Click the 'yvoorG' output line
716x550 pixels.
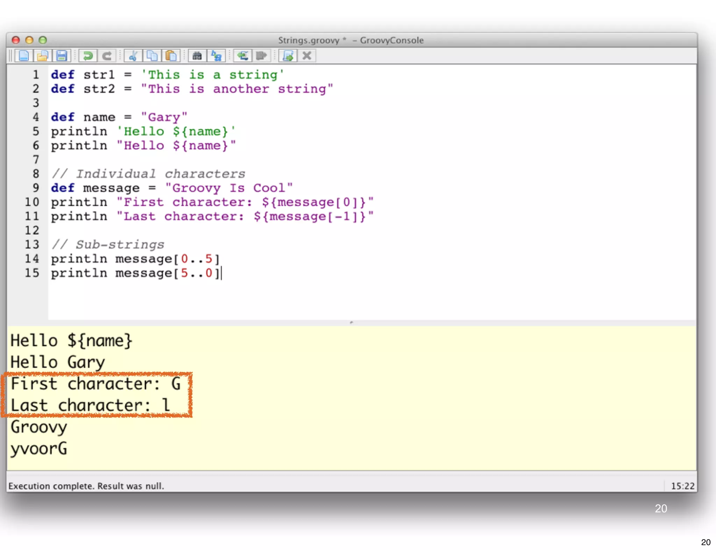[x=39, y=449]
